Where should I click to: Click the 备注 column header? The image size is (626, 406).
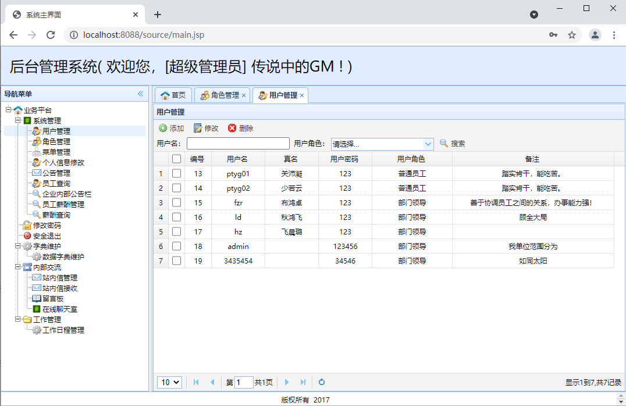[x=532, y=159]
